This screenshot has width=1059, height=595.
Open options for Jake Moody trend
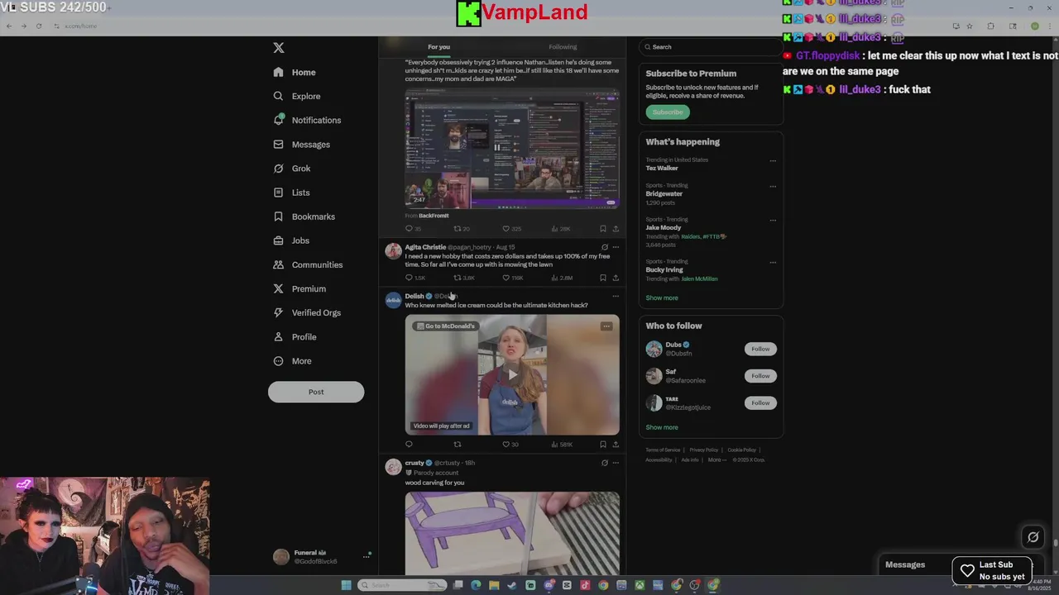(773, 221)
